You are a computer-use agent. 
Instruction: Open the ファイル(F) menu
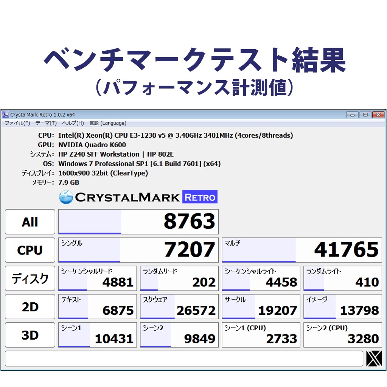17,123
